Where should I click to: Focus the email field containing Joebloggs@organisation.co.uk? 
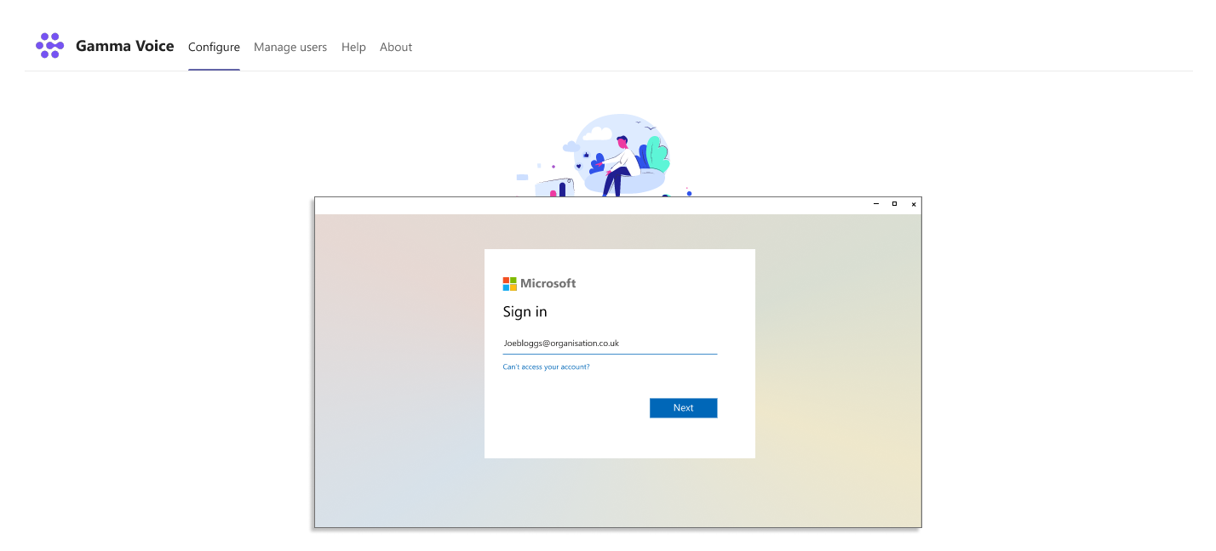pyautogui.click(x=610, y=344)
